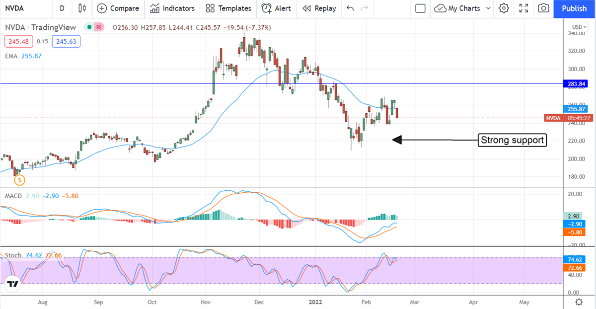This screenshot has height=309, width=596.
Task: Click the 0.15 spread value
Action: click(x=42, y=42)
